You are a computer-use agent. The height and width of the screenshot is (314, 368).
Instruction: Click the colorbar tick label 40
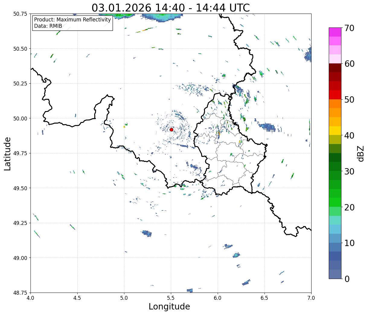click(x=349, y=136)
